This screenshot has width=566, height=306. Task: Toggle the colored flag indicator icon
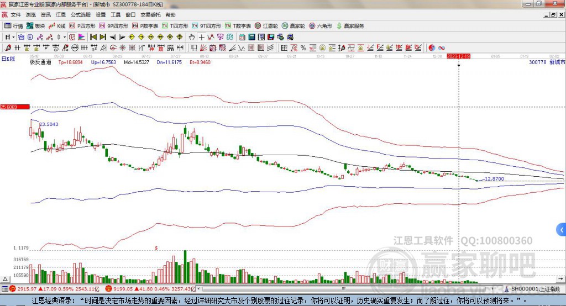82,37
